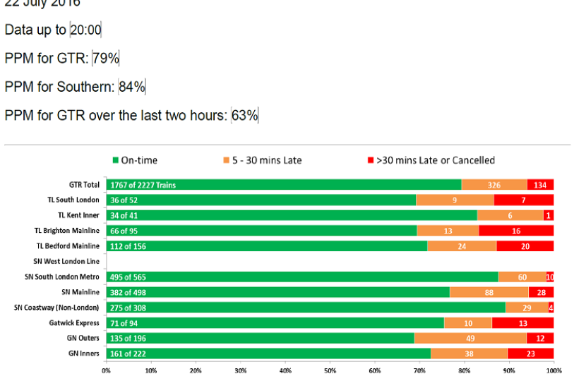The height and width of the screenshot is (381, 586).
Task: Click the GTR Total green bar reading 1767 of 2227 Trains
Action: point(282,185)
